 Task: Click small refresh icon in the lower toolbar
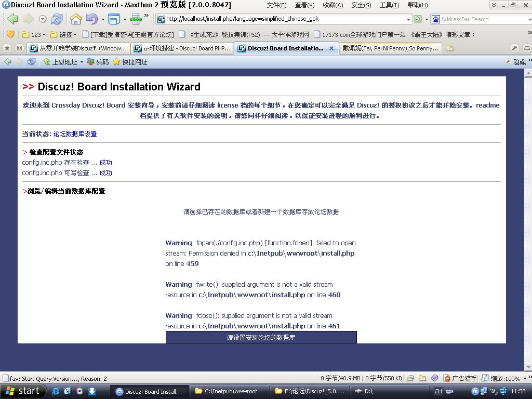pos(31,62)
